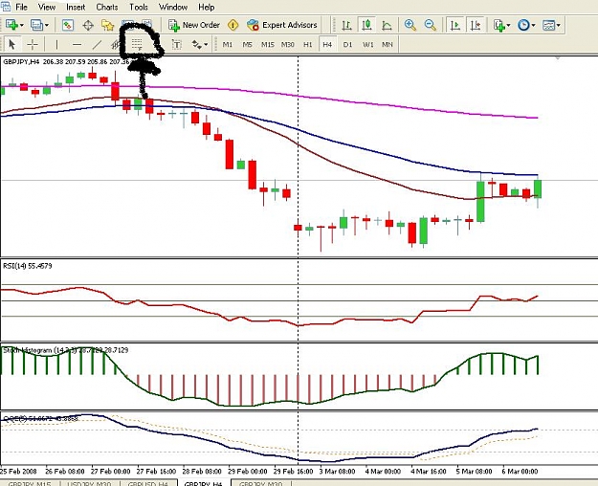The image size is (598, 486).
Task: Select the Text Label tool
Action: coord(177,45)
